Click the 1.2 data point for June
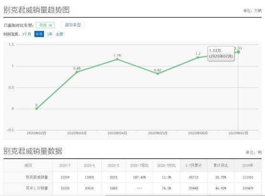Screen dimensions: 265x196 click(198, 57)
